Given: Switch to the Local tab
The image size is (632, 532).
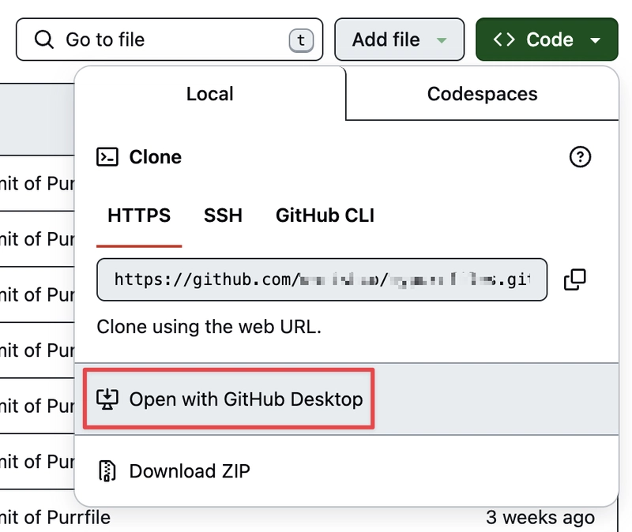Looking at the screenshot, I should 210,94.
